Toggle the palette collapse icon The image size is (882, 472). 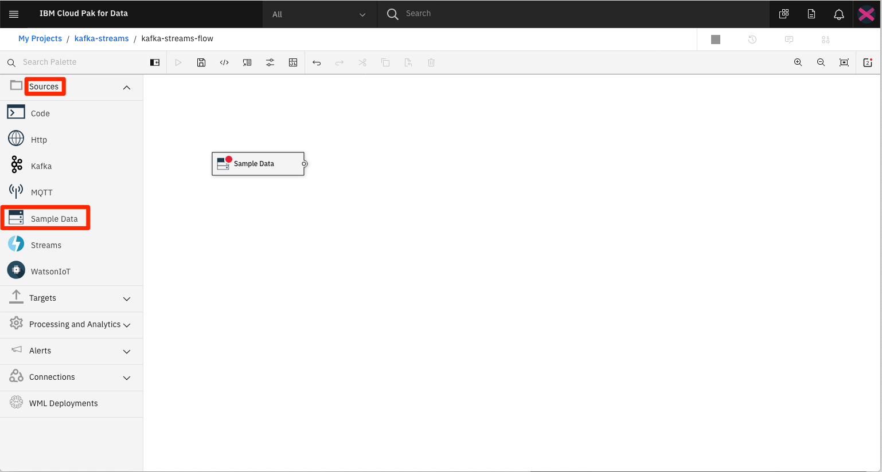point(155,62)
